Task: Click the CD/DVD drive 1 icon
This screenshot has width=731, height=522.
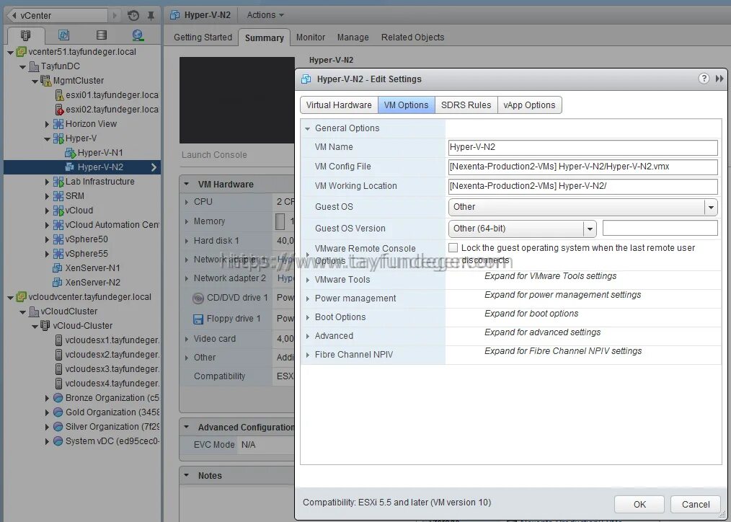Action: pyautogui.click(x=198, y=298)
